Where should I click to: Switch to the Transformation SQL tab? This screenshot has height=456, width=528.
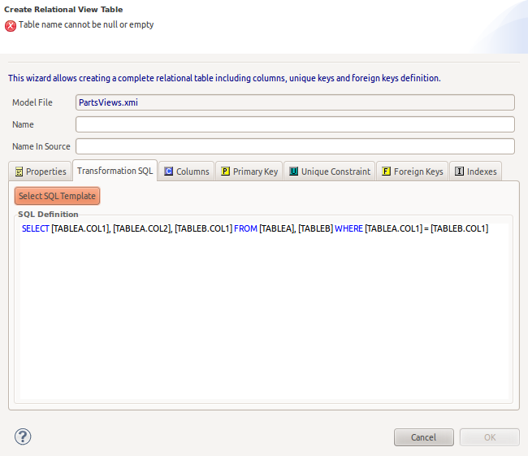115,171
